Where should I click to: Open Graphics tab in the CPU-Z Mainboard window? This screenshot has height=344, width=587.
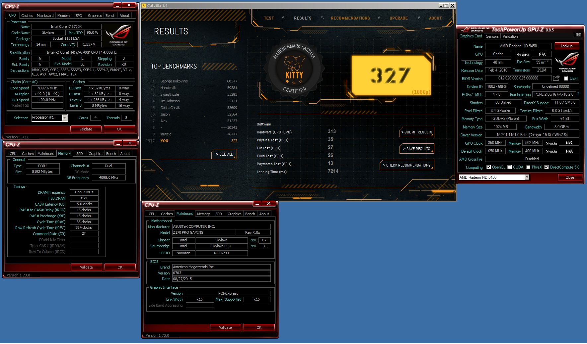[x=234, y=214]
